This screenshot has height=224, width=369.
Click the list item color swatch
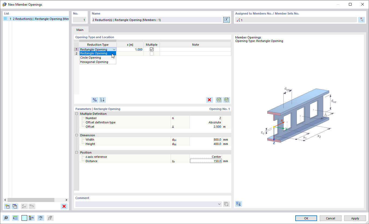click(x=5, y=19)
